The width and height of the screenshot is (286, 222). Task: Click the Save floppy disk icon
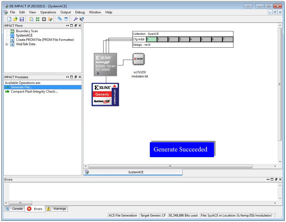point(22,19)
